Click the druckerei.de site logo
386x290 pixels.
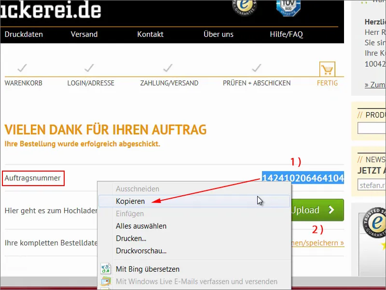pos(51,10)
